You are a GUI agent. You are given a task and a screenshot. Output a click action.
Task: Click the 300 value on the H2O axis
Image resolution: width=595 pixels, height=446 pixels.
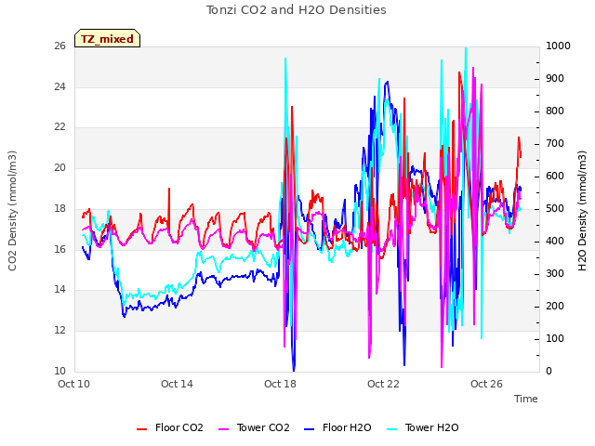[x=555, y=274]
